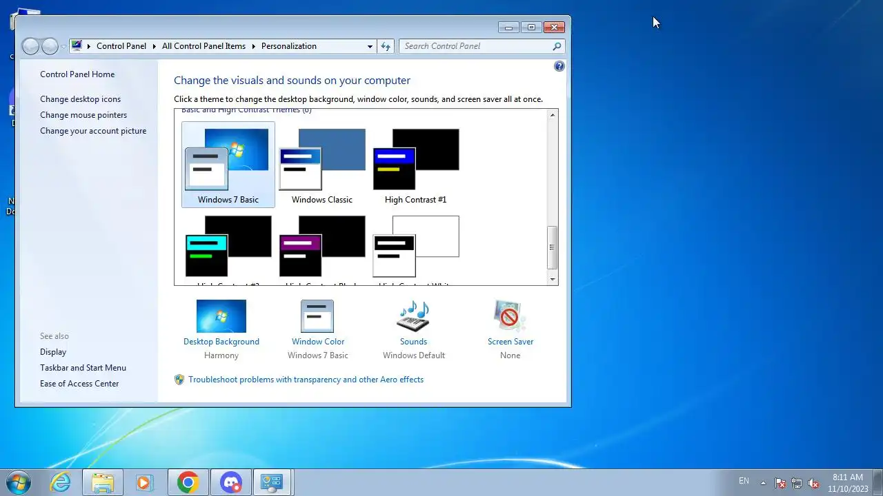Viewport: 883px width, 496px height.
Task: Open the Screen Saver icon
Action: [510, 316]
